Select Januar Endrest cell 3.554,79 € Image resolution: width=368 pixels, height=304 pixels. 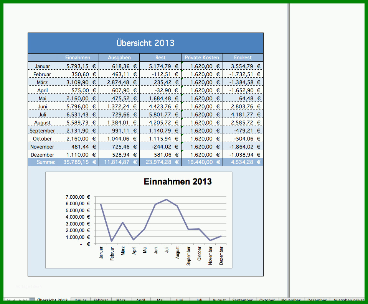click(243, 66)
